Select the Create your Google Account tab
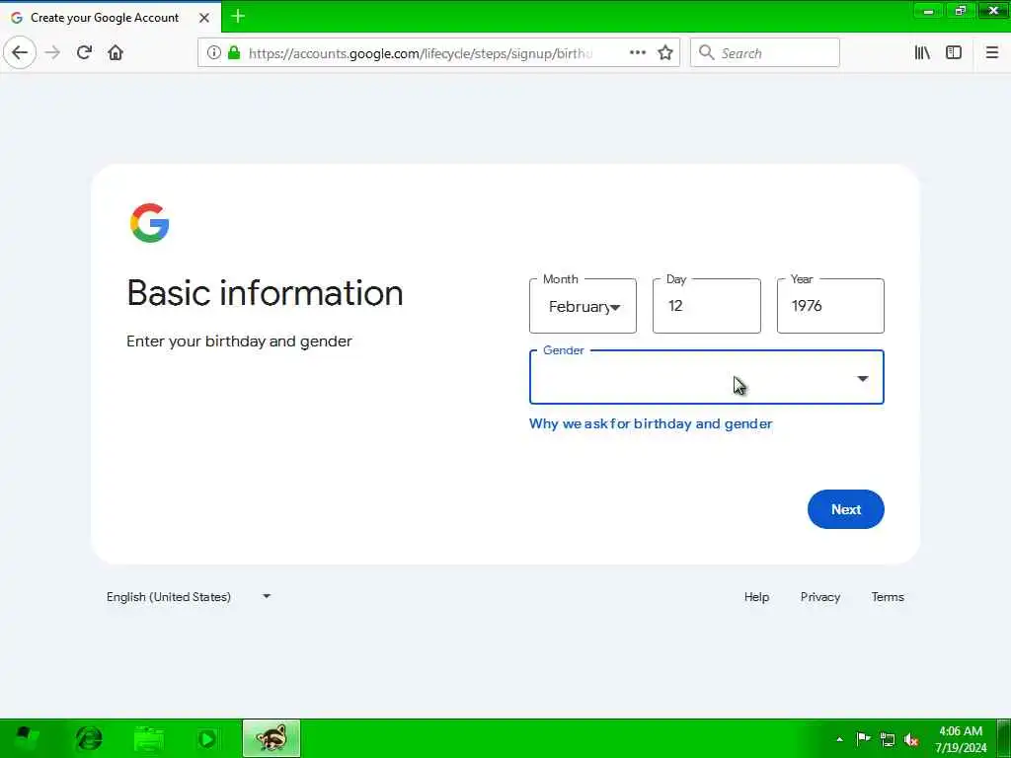Viewport: 1011px width, 758px height. [111, 18]
